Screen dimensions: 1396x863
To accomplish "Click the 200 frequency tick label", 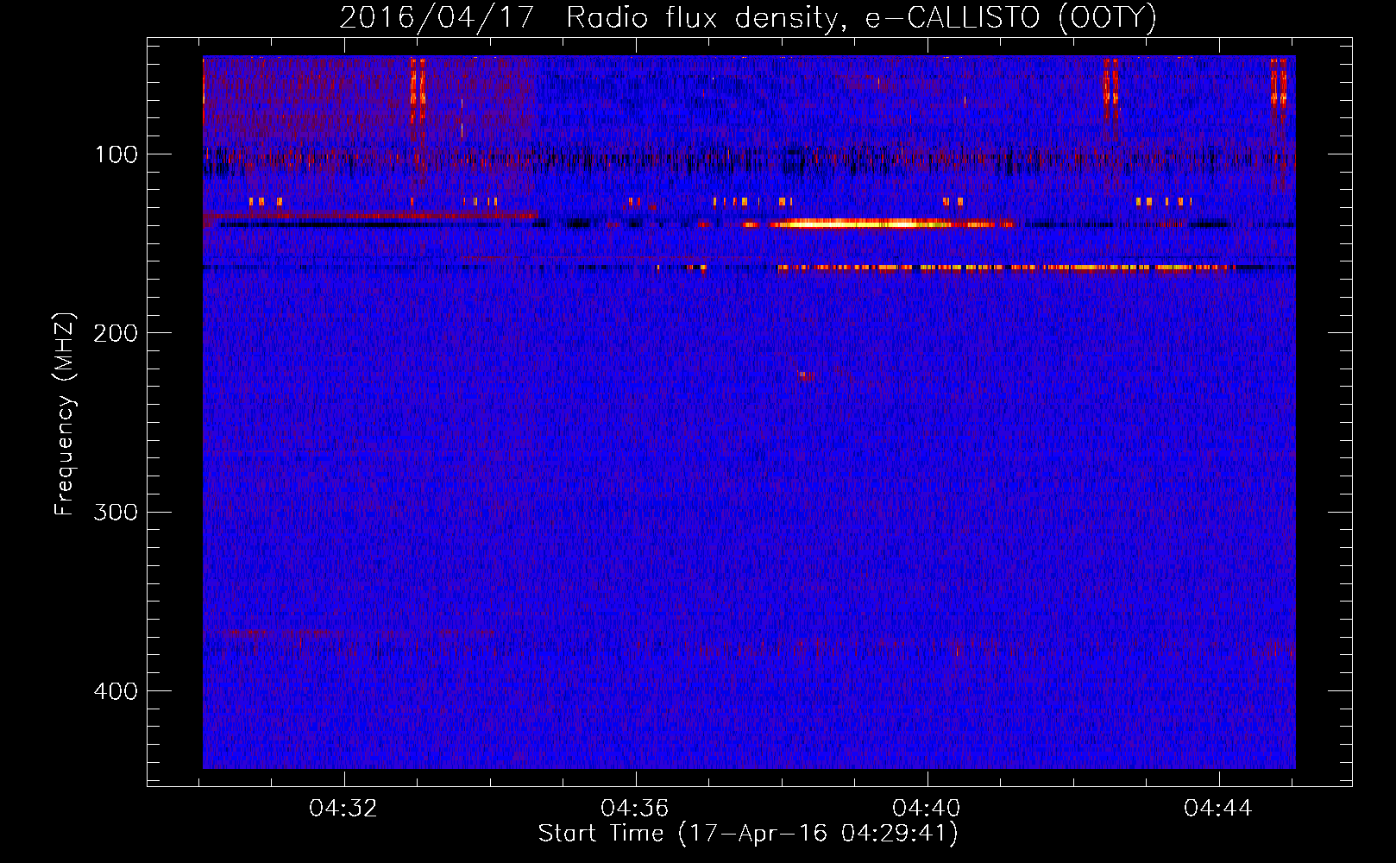I will coord(116,333).
